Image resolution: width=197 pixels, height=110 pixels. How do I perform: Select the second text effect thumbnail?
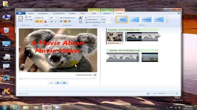coord(134,20)
